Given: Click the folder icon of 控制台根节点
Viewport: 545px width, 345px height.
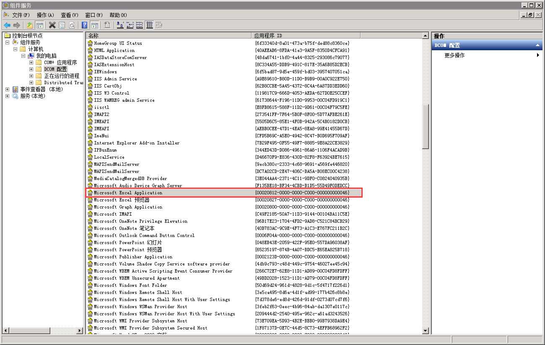Looking at the screenshot, I should pos(7,36).
